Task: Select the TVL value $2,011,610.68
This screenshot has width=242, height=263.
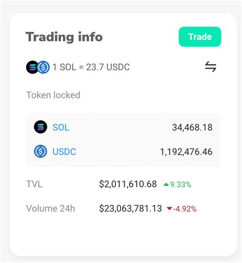Action: coord(128,184)
